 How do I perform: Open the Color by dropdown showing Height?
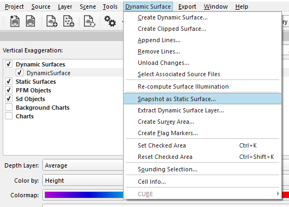click(x=83, y=181)
